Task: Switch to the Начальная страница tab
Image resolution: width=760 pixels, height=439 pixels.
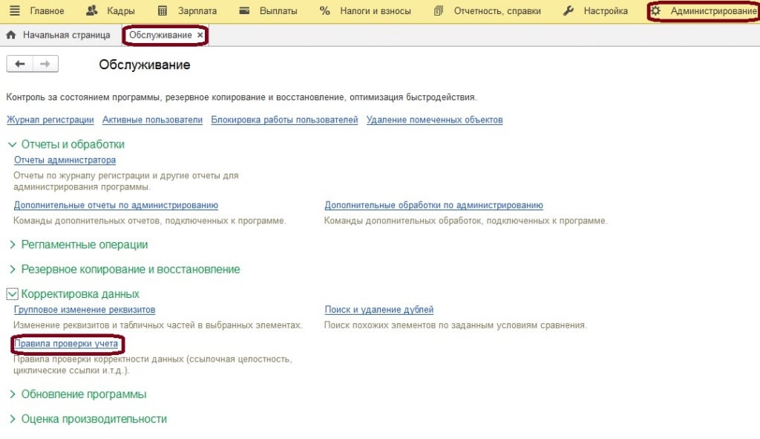Action: point(66,35)
